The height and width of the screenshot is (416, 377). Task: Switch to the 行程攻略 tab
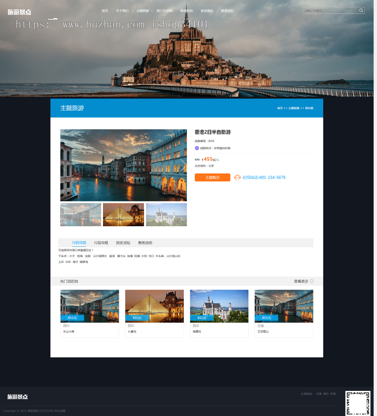[x=101, y=243]
